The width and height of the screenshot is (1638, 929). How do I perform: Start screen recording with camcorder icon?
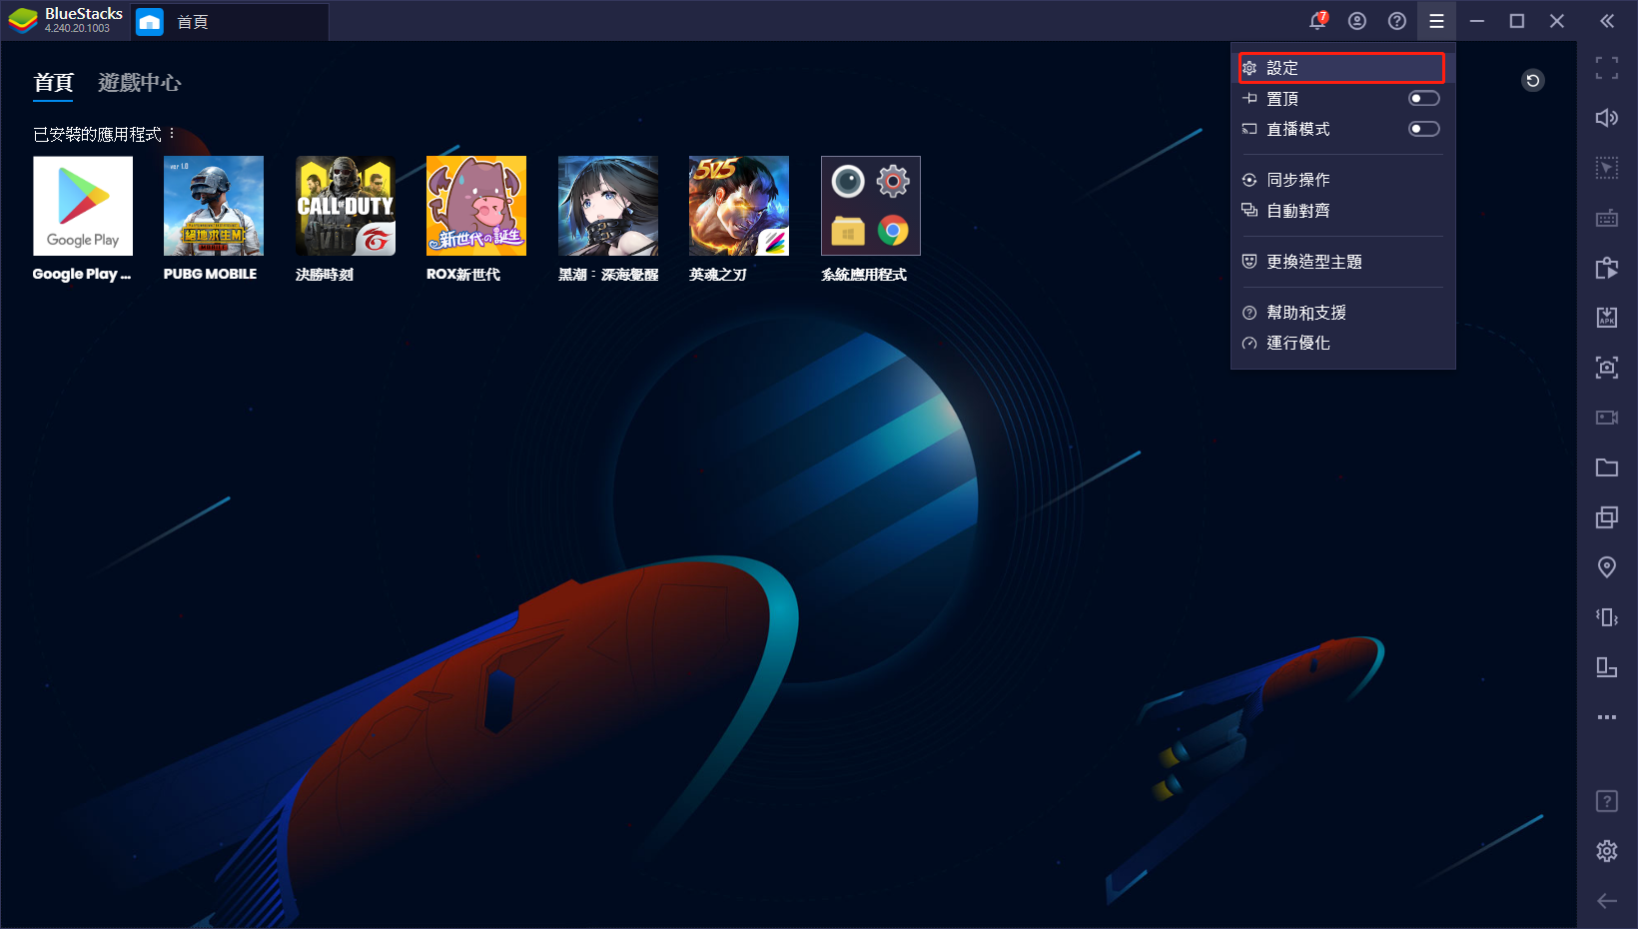pyautogui.click(x=1607, y=418)
